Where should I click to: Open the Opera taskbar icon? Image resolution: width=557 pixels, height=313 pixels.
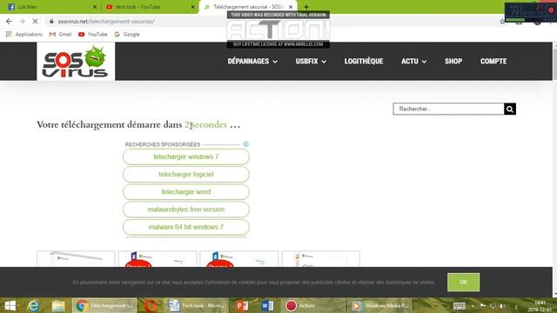point(151,305)
